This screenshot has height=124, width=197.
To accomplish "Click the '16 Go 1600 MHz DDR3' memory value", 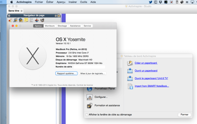I will (77, 56).
